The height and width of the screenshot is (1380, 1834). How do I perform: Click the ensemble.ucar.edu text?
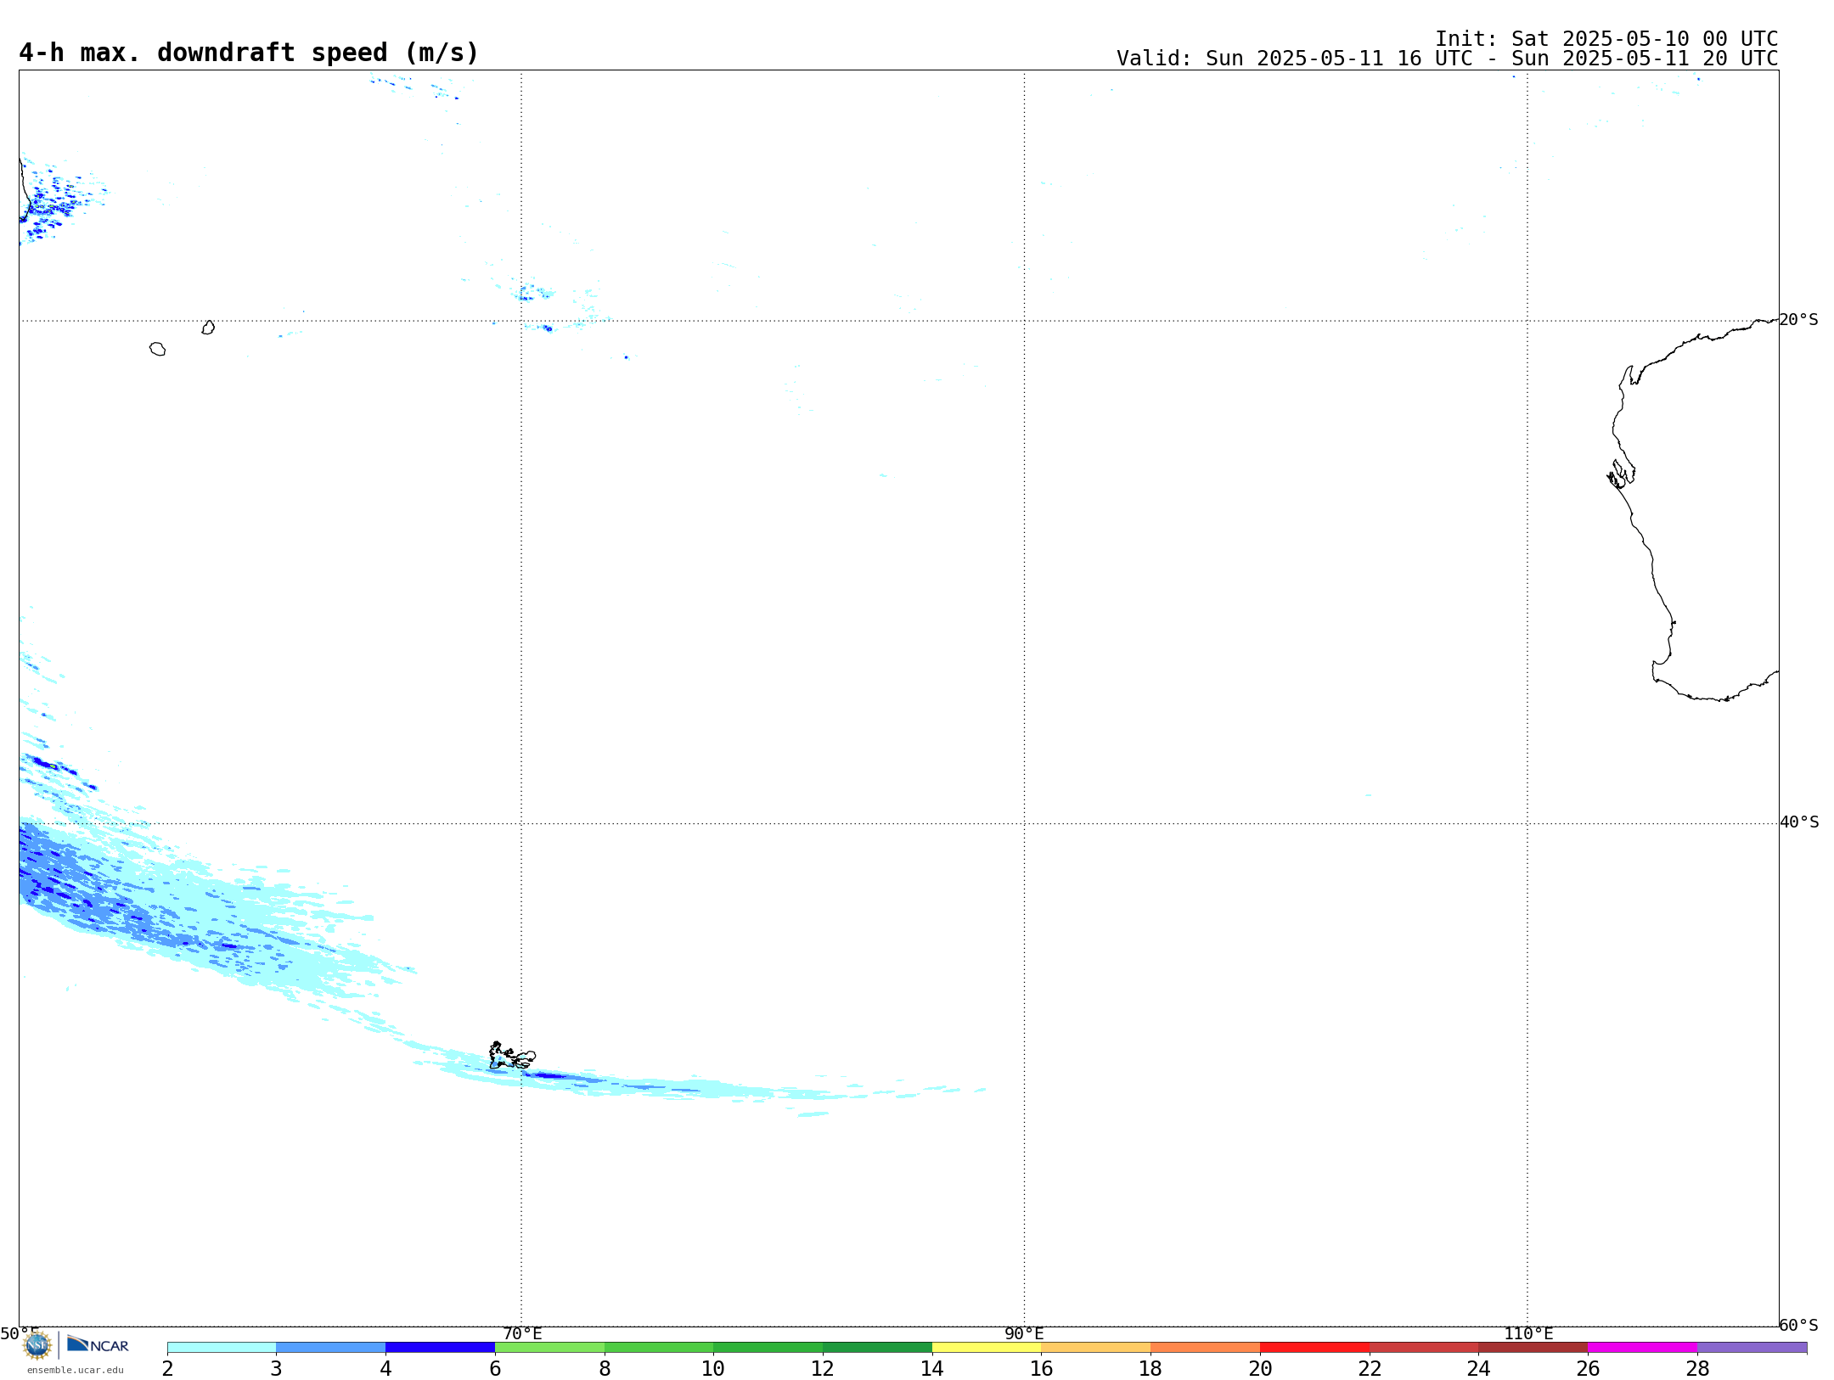point(76,1370)
